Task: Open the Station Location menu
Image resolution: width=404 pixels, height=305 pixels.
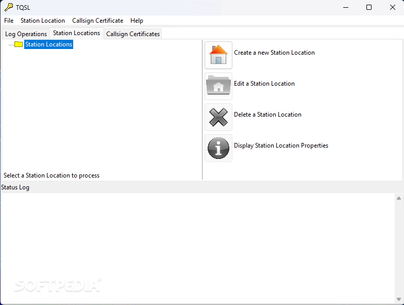Action: pyautogui.click(x=43, y=21)
